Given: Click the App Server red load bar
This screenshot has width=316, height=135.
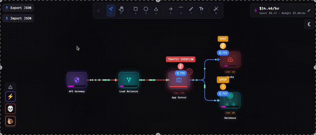Looking at the screenshot, I should (x=179, y=86).
